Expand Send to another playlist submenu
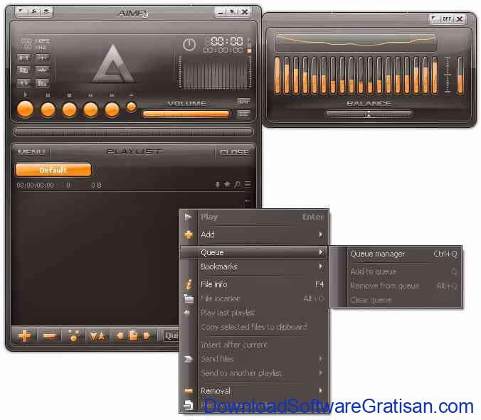The width and height of the screenshot is (481, 420). 254,373
